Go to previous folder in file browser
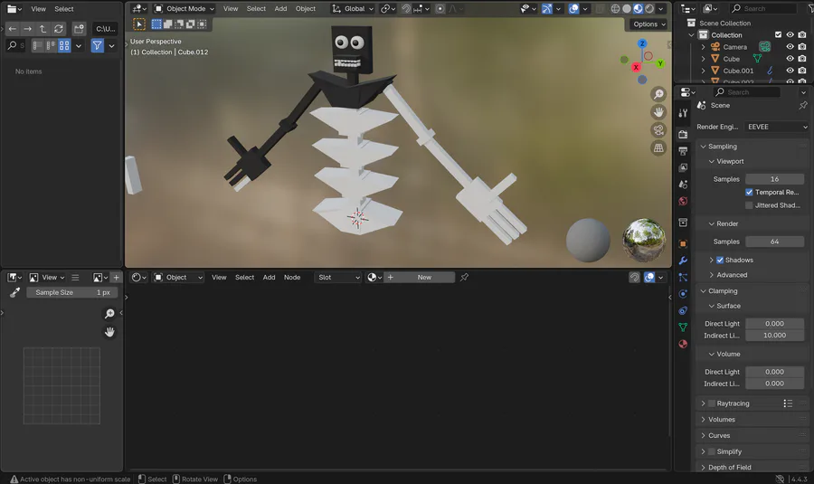The height and width of the screenshot is (484, 814). (13, 29)
